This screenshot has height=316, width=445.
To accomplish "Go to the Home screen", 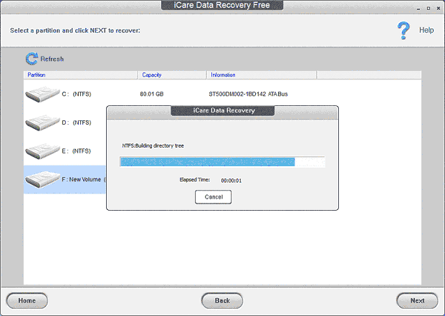I will (27, 301).
